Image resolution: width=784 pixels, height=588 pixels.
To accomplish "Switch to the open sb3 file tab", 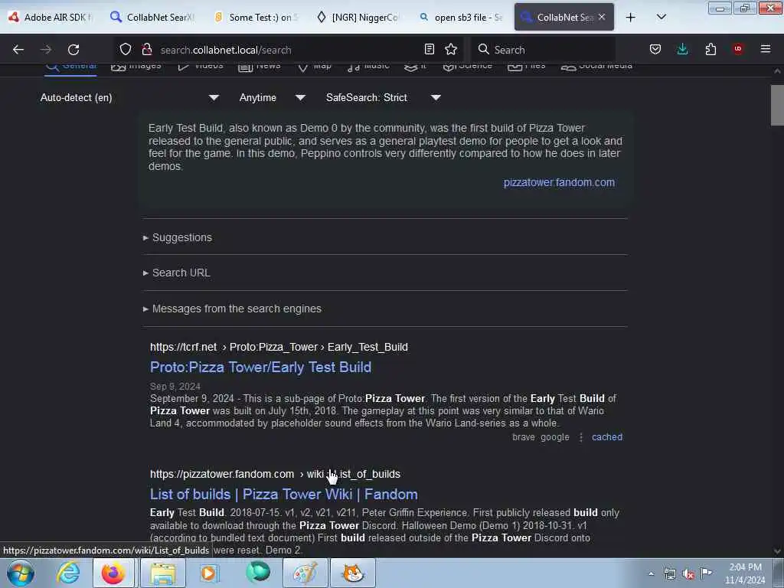I will coord(460,17).
